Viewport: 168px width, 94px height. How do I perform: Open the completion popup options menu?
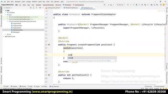pyautogui.click(x=115, y=61)
